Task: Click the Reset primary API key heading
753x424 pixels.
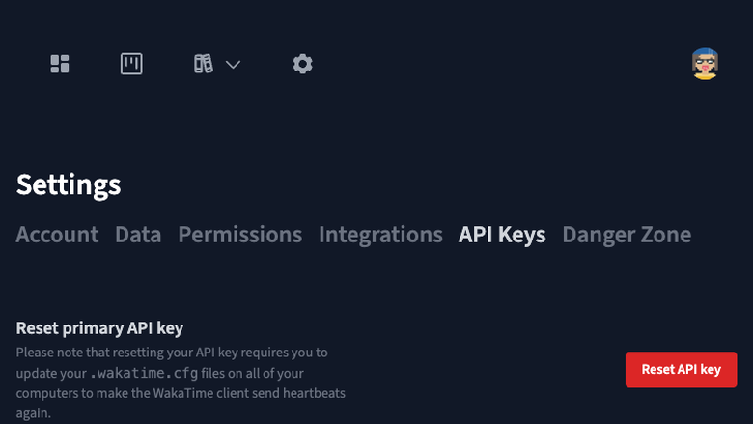Action: pyautogui.click(x=99, y=328)
